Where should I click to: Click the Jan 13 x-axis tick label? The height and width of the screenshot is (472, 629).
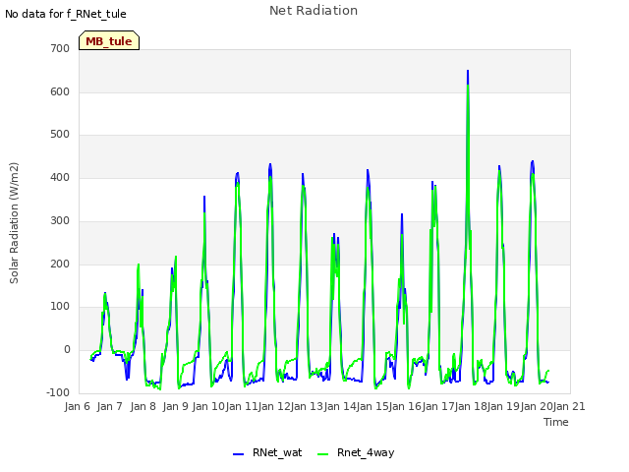point(307,406)
